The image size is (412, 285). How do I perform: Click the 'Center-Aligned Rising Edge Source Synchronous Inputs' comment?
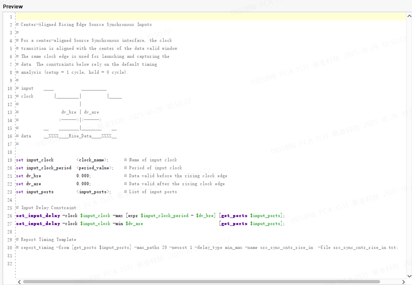tap(84, 24)
